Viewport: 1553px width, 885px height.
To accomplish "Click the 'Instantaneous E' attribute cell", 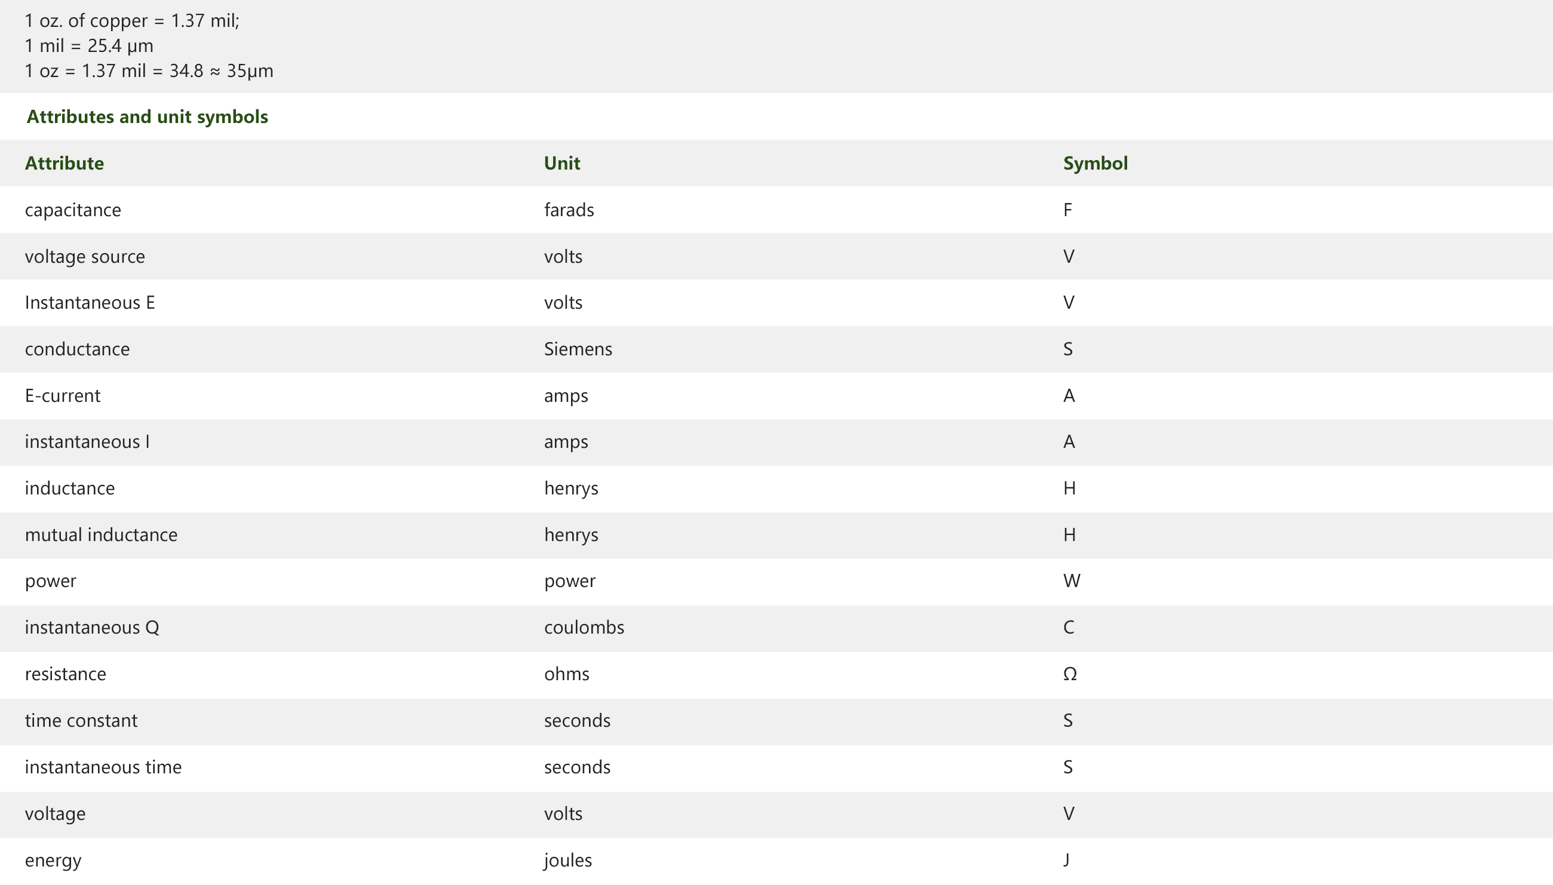I will [90, 303].
